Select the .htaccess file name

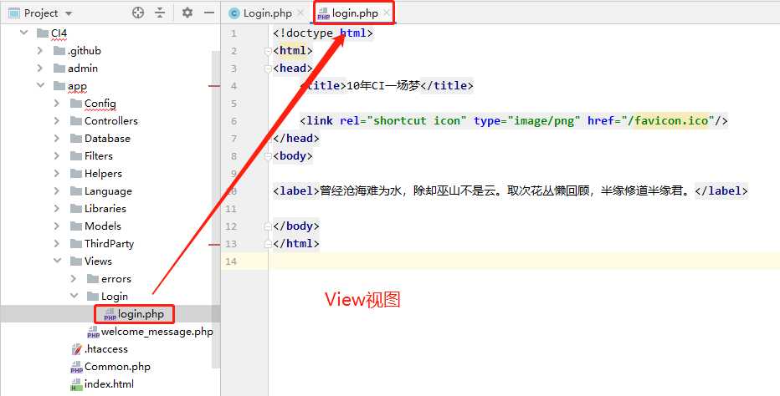coord(106,349)
